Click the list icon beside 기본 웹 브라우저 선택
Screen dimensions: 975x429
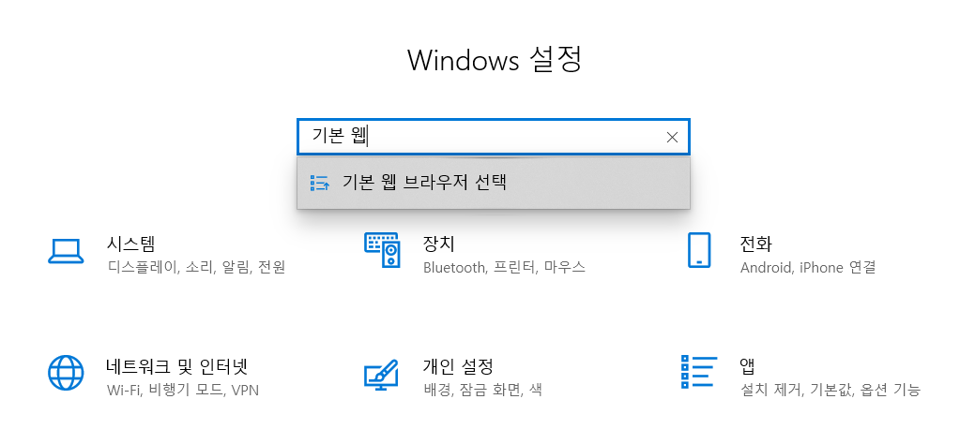click(x=320, y=183)
